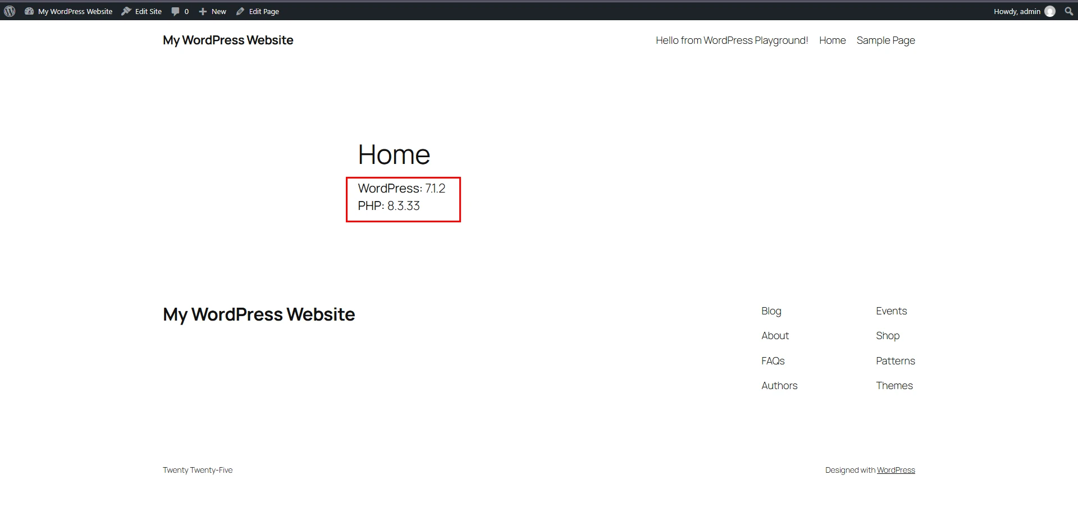This screenshot has width=1078, height=507.
Task: Choose Edit Page in the admin bar
Action: 264,11
